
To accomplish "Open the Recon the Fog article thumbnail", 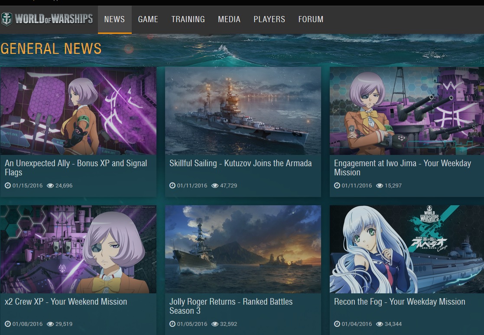I will tap(407, 249).
